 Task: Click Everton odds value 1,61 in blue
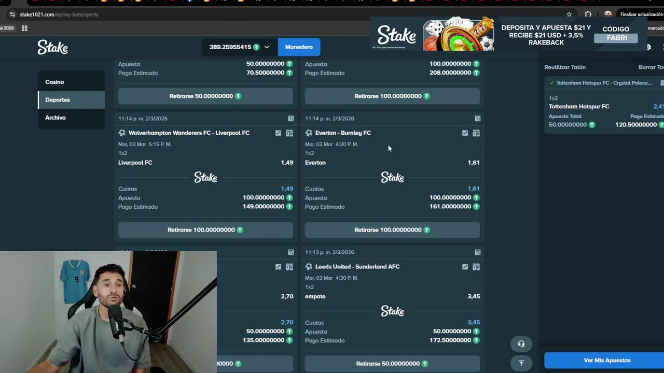click(473, 189)
